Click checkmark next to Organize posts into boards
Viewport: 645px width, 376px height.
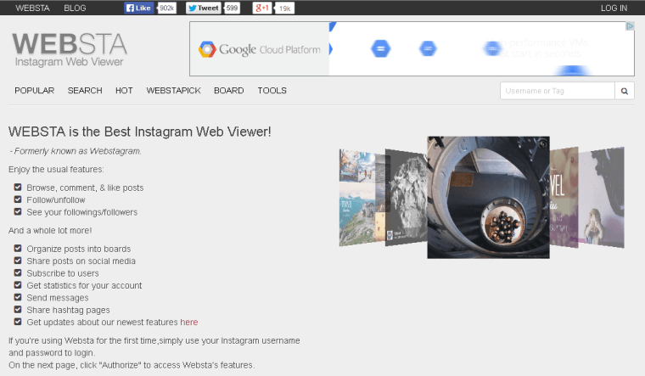18,249
